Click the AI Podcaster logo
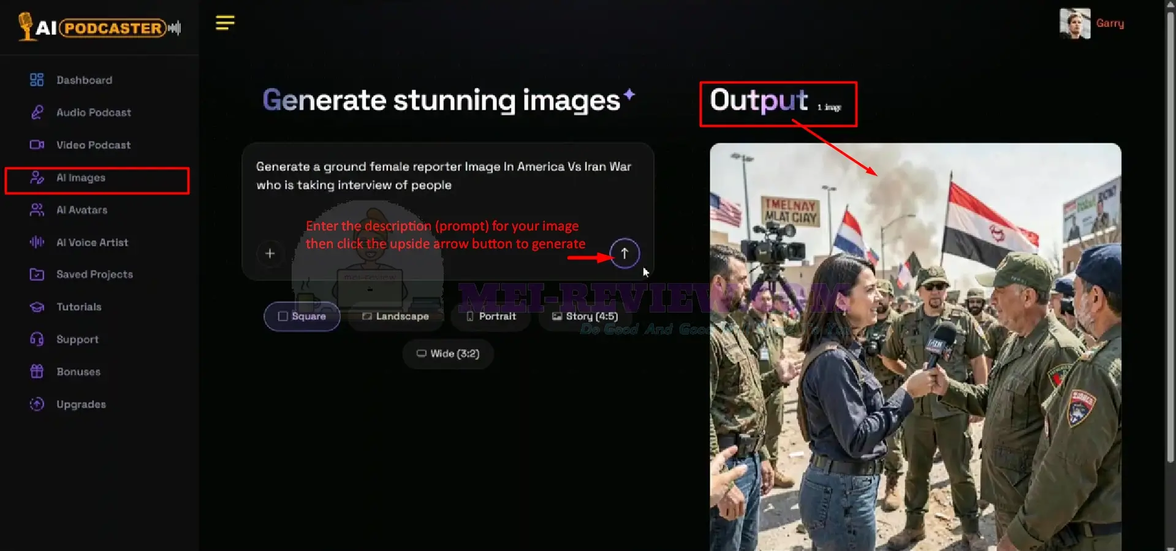 pos(99,28)
